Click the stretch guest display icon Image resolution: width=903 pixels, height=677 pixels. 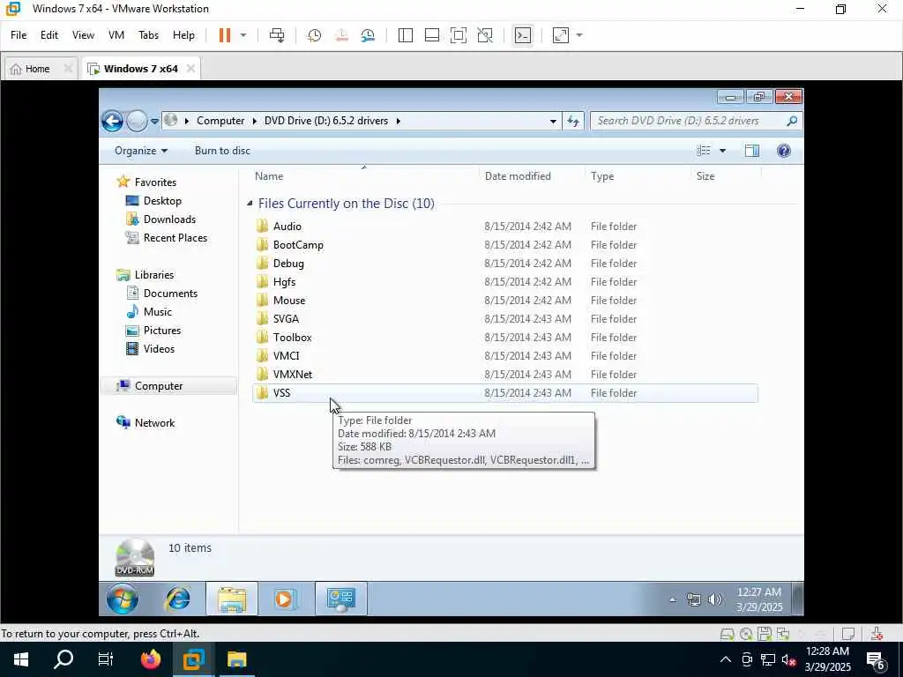coord(560,35)
